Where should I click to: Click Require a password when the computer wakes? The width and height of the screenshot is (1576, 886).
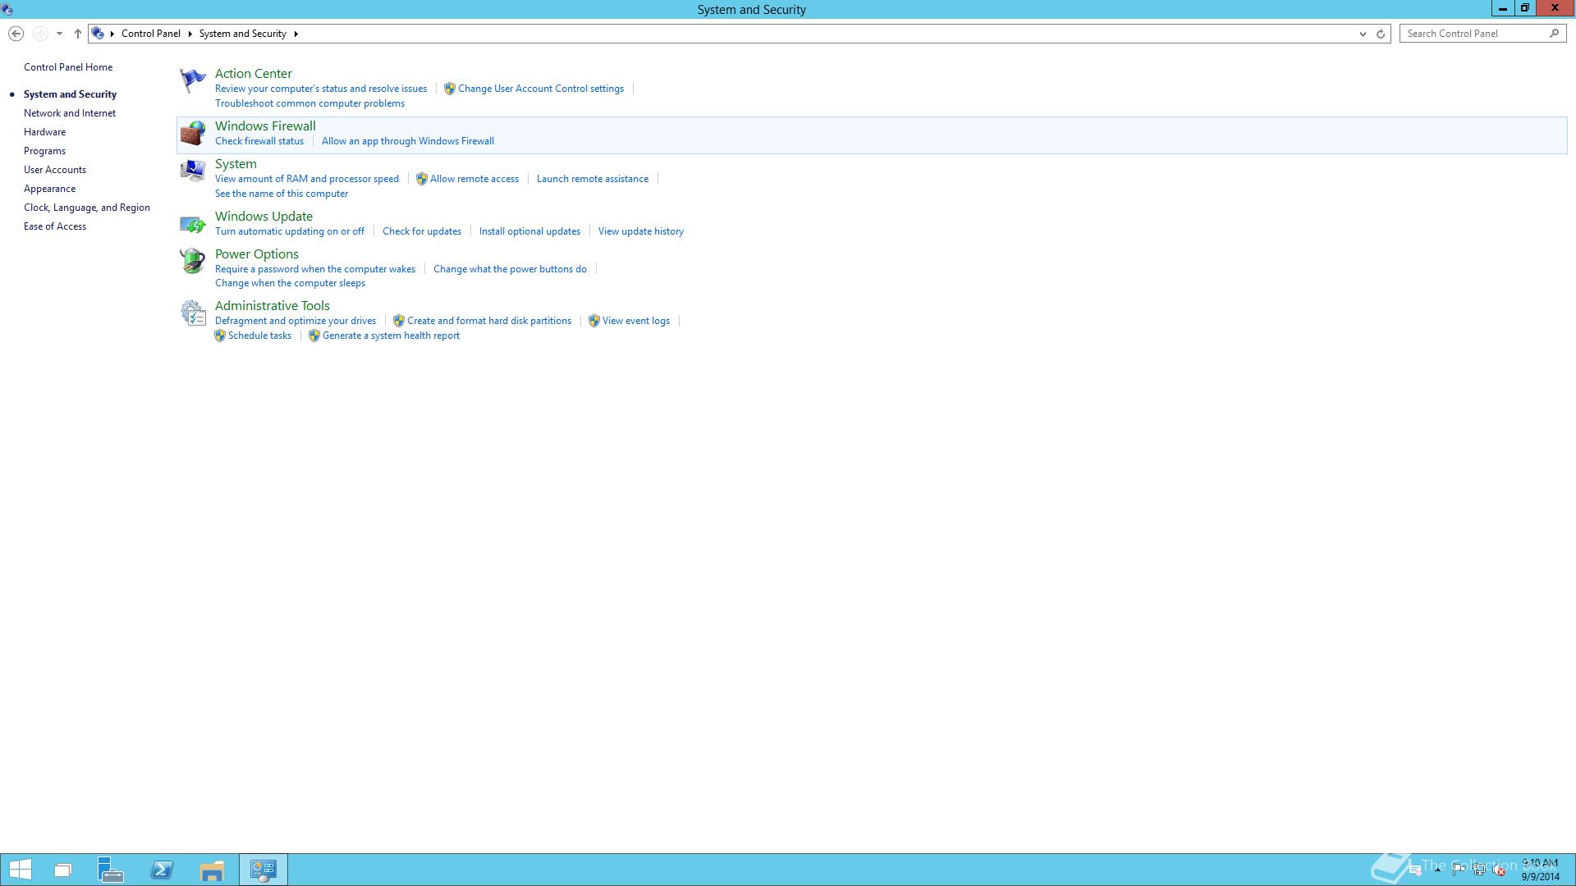tap(315, 269)
